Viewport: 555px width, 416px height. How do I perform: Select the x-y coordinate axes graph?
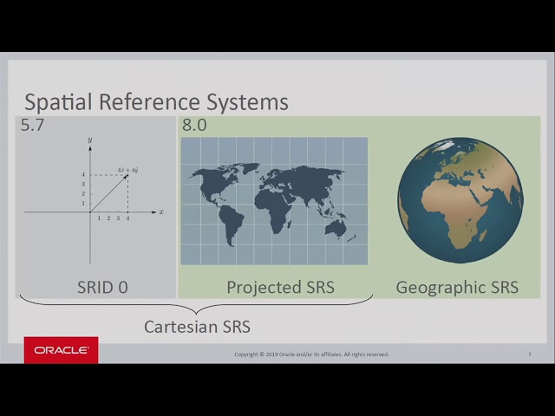click(94, 200)
